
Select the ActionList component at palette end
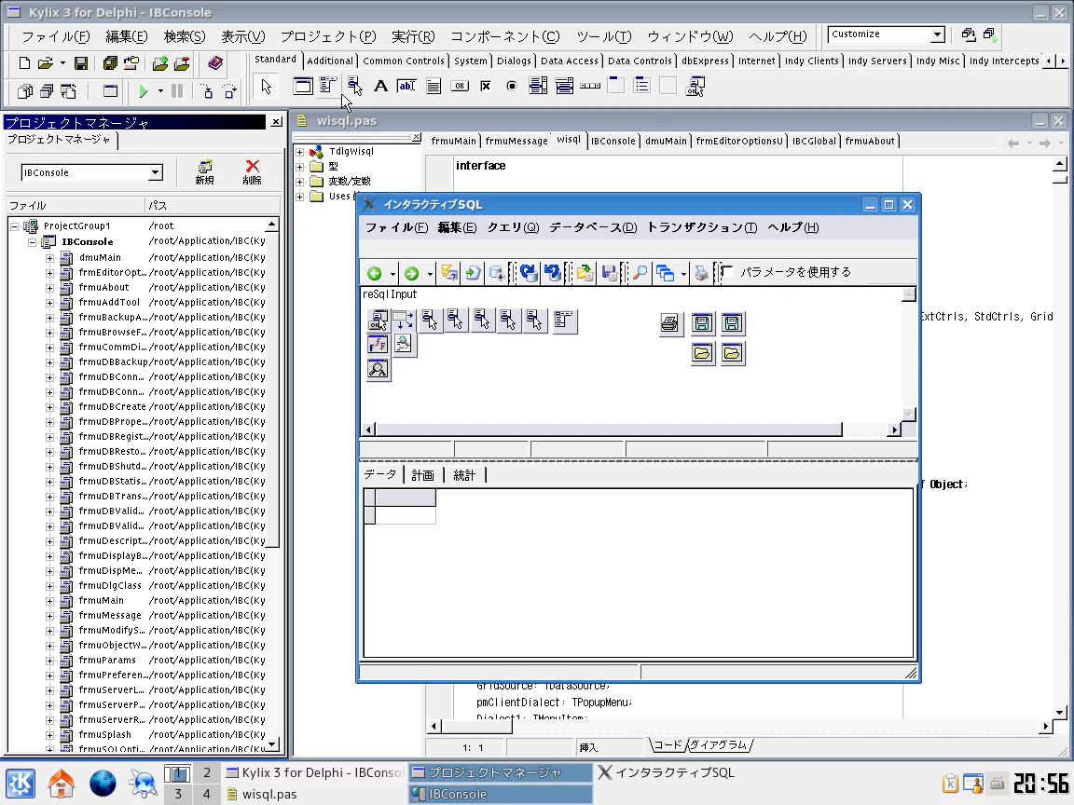[x=695, y=87]
